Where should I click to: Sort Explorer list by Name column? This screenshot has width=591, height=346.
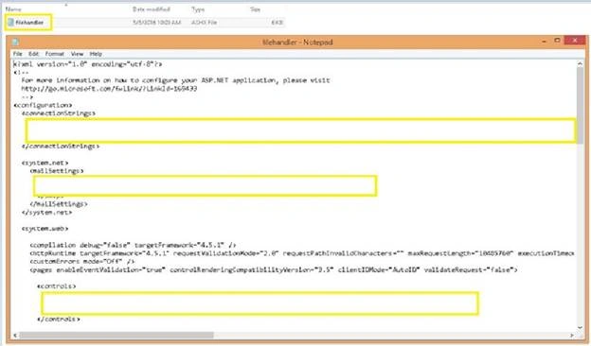coord(13,9)
